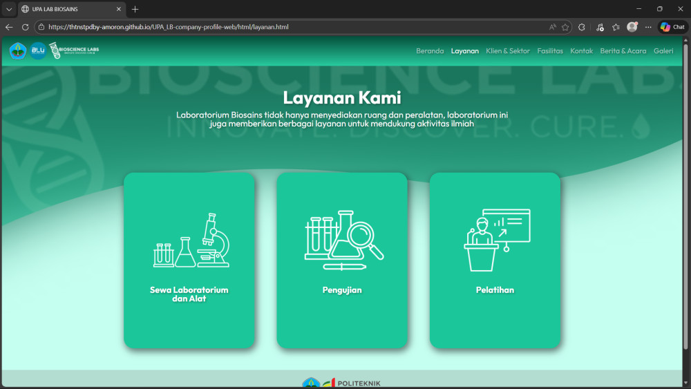Open Copilot Chat button
Viewport: 691px width, 389px height.
point(672,27)
